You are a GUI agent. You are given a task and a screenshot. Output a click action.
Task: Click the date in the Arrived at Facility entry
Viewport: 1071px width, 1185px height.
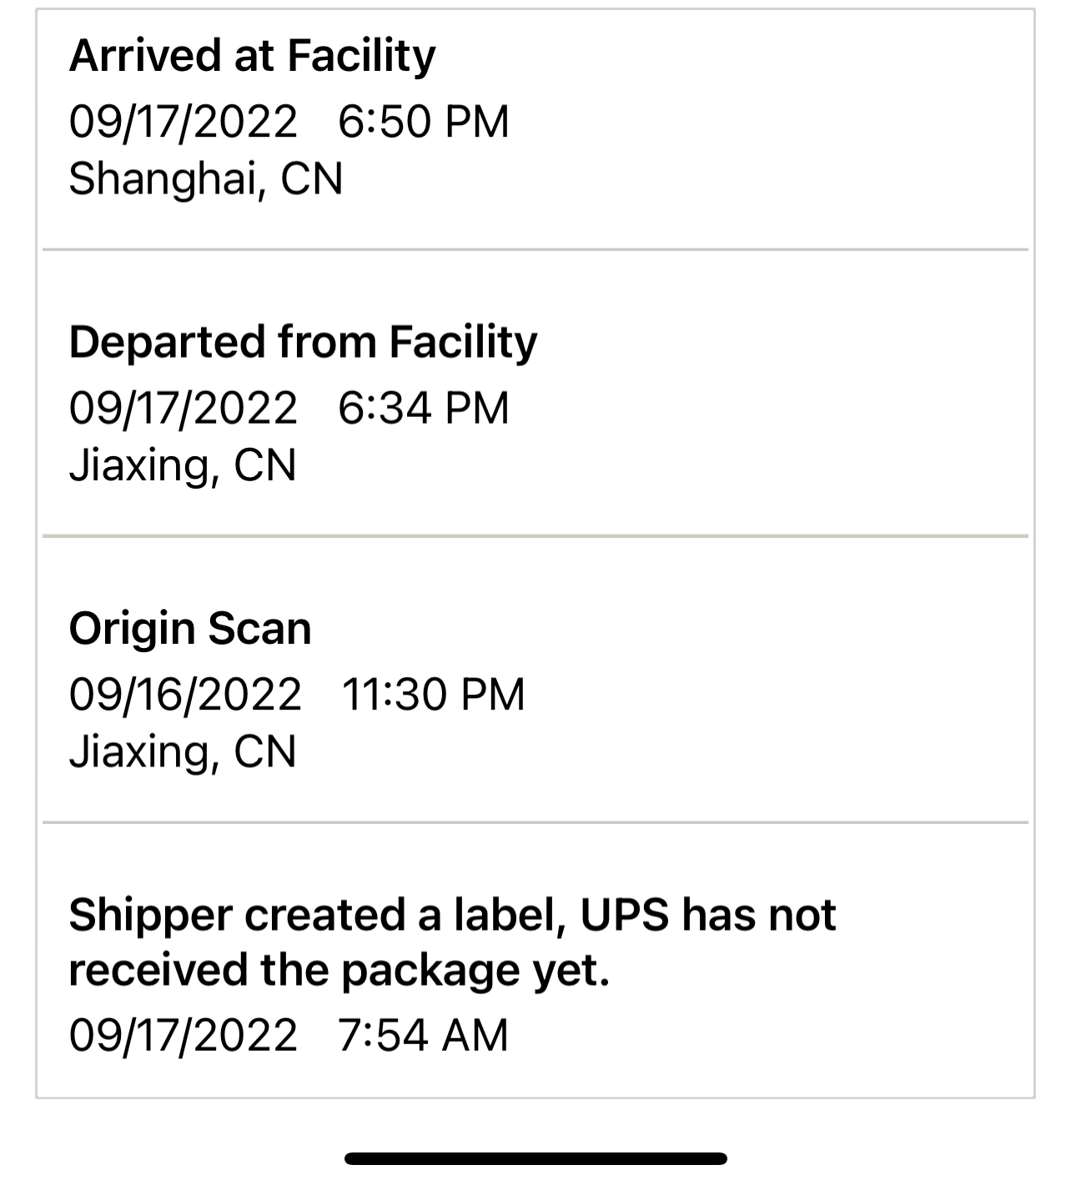coord(183,122)
